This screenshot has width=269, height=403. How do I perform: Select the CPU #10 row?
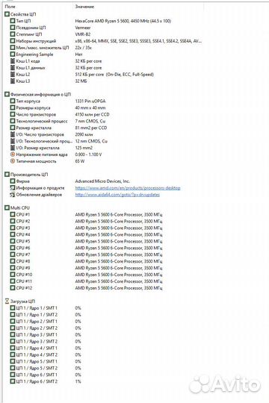point(86,275)
